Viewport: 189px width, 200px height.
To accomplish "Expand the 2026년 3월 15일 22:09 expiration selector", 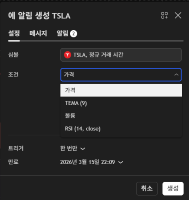I will pos(92,162).
